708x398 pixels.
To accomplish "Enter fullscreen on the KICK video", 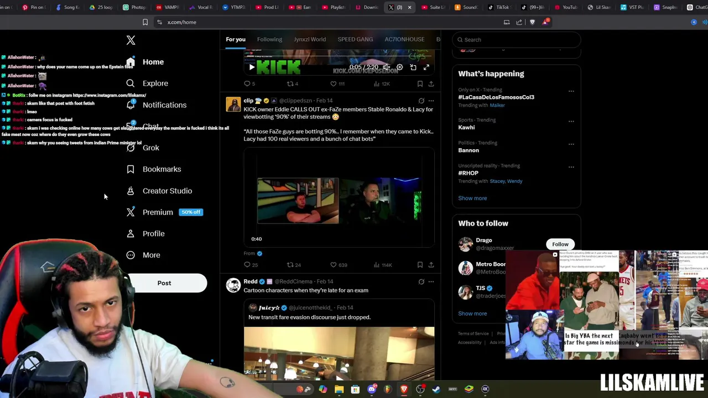I will (426, 67).
